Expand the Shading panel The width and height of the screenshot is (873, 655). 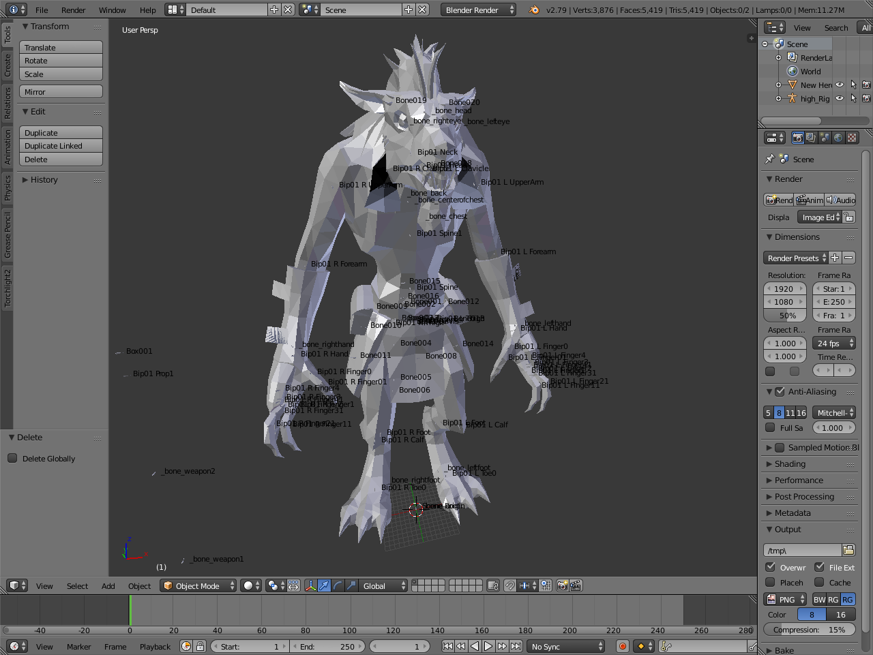pyautogui.click(x=790, y=464)
